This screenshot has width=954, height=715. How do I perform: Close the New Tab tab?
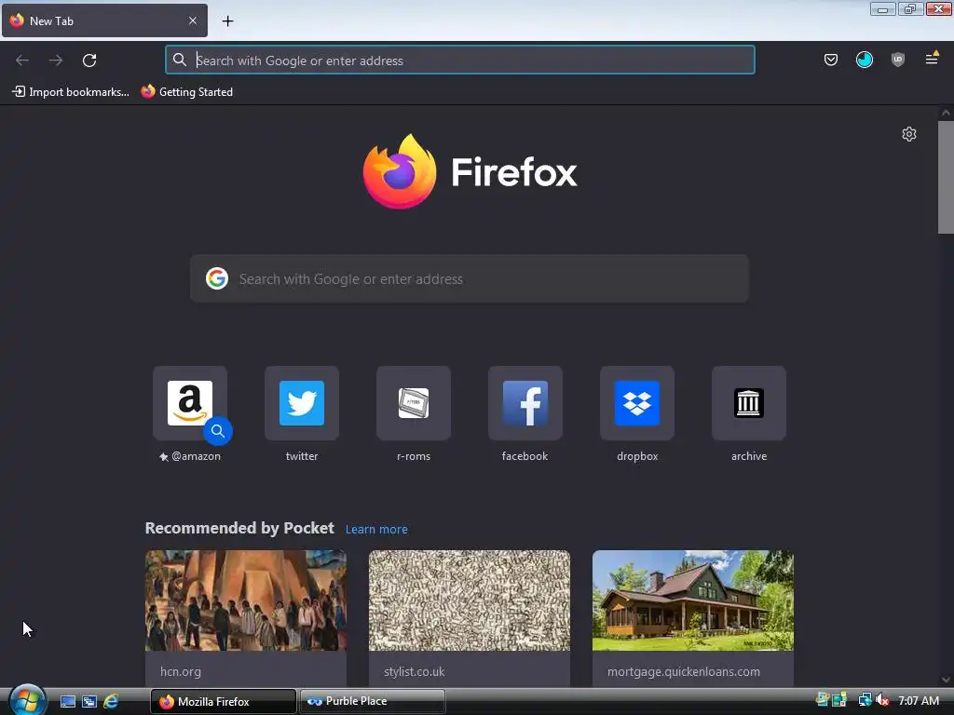click(192, 20)
